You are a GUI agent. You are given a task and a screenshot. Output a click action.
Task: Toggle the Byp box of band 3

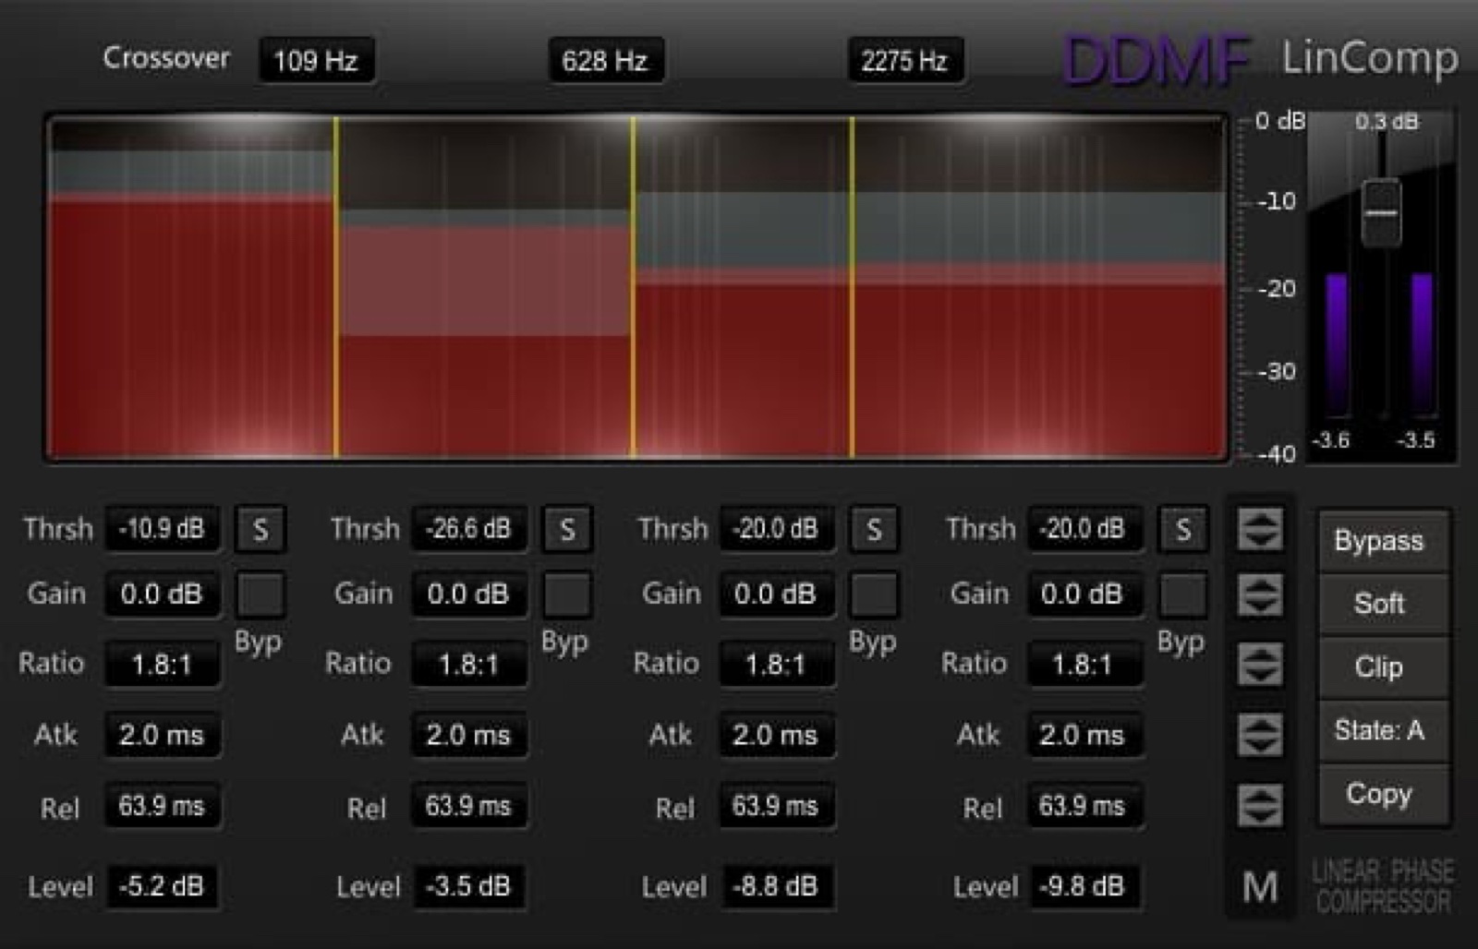tap(874, 595)
